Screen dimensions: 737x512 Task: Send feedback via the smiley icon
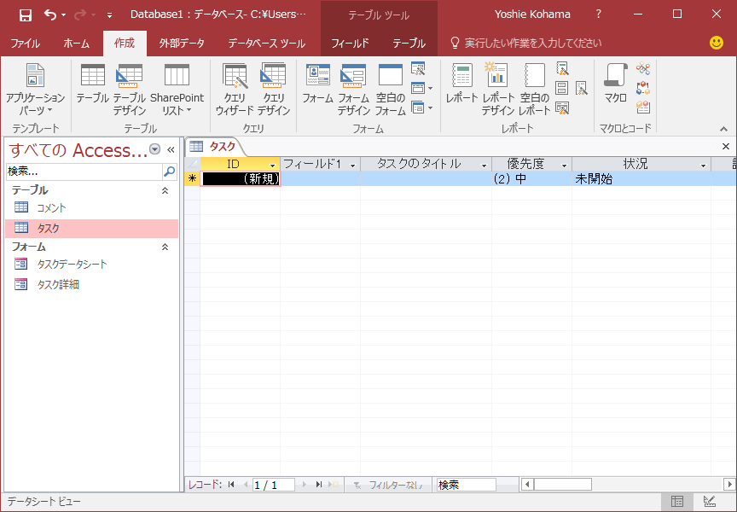717,43
